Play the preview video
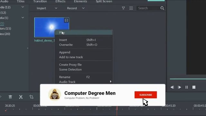The width and height of the screenshot is (206, 116). point(179,87)
